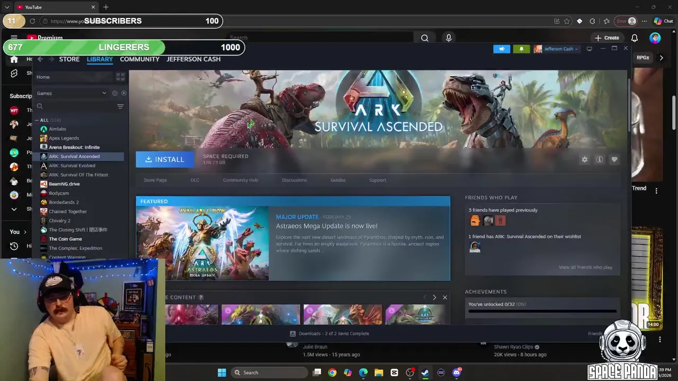Click the ready-to-play filter icon

coord(123,93)
